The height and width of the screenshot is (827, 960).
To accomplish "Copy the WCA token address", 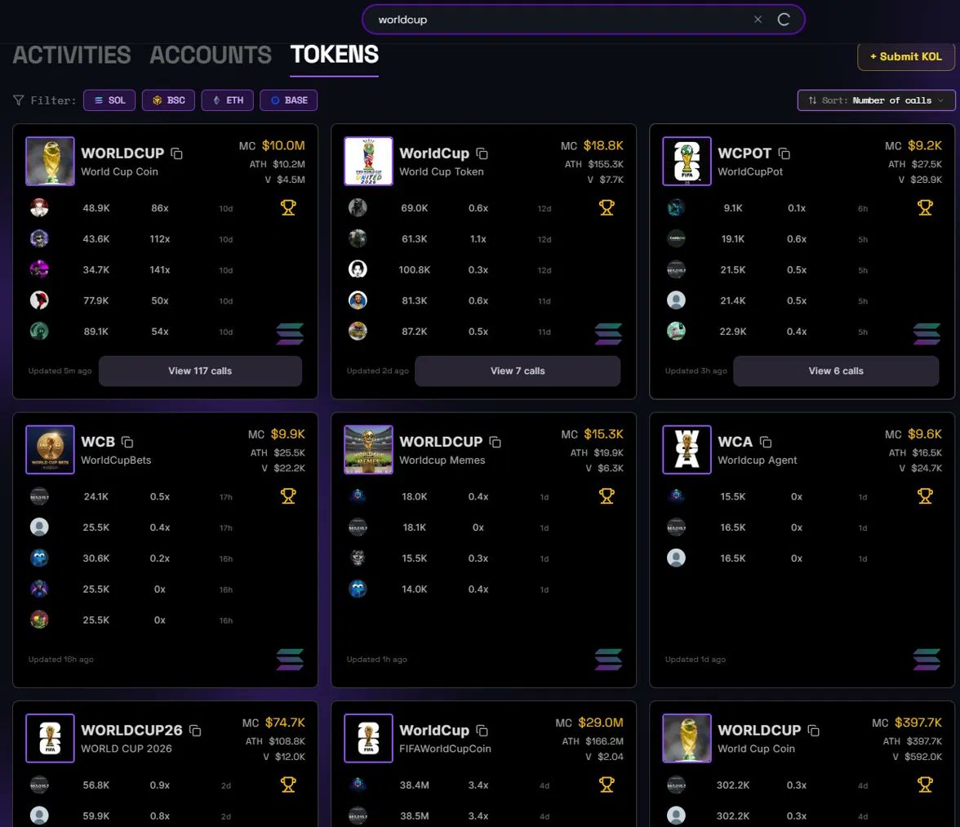I will [x=766, y=442].
